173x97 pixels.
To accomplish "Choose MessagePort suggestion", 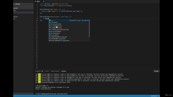I will [x=69, y=35].
